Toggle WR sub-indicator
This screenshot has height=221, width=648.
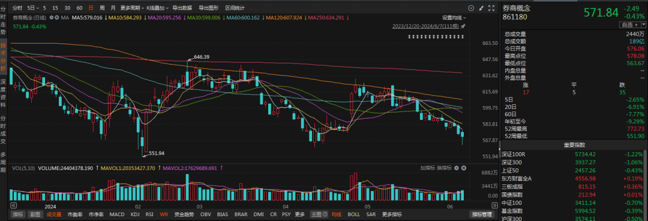pyautogui.click(x=164, y=214)
